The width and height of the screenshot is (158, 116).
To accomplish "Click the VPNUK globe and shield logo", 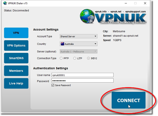I will tap(87, 16).
